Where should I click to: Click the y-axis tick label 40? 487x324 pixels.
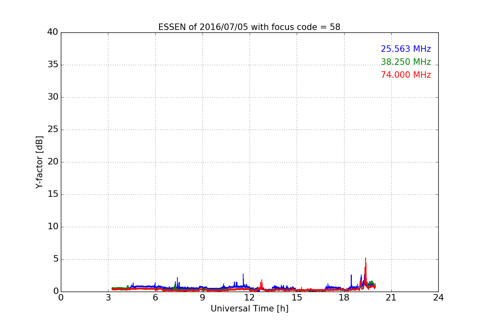pyautogui.click(x=53, y=32)
